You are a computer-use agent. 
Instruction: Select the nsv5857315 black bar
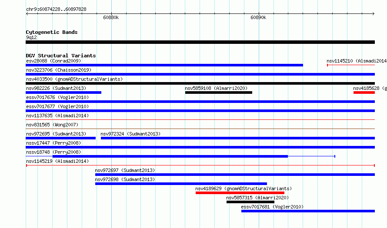coord(250,202)
